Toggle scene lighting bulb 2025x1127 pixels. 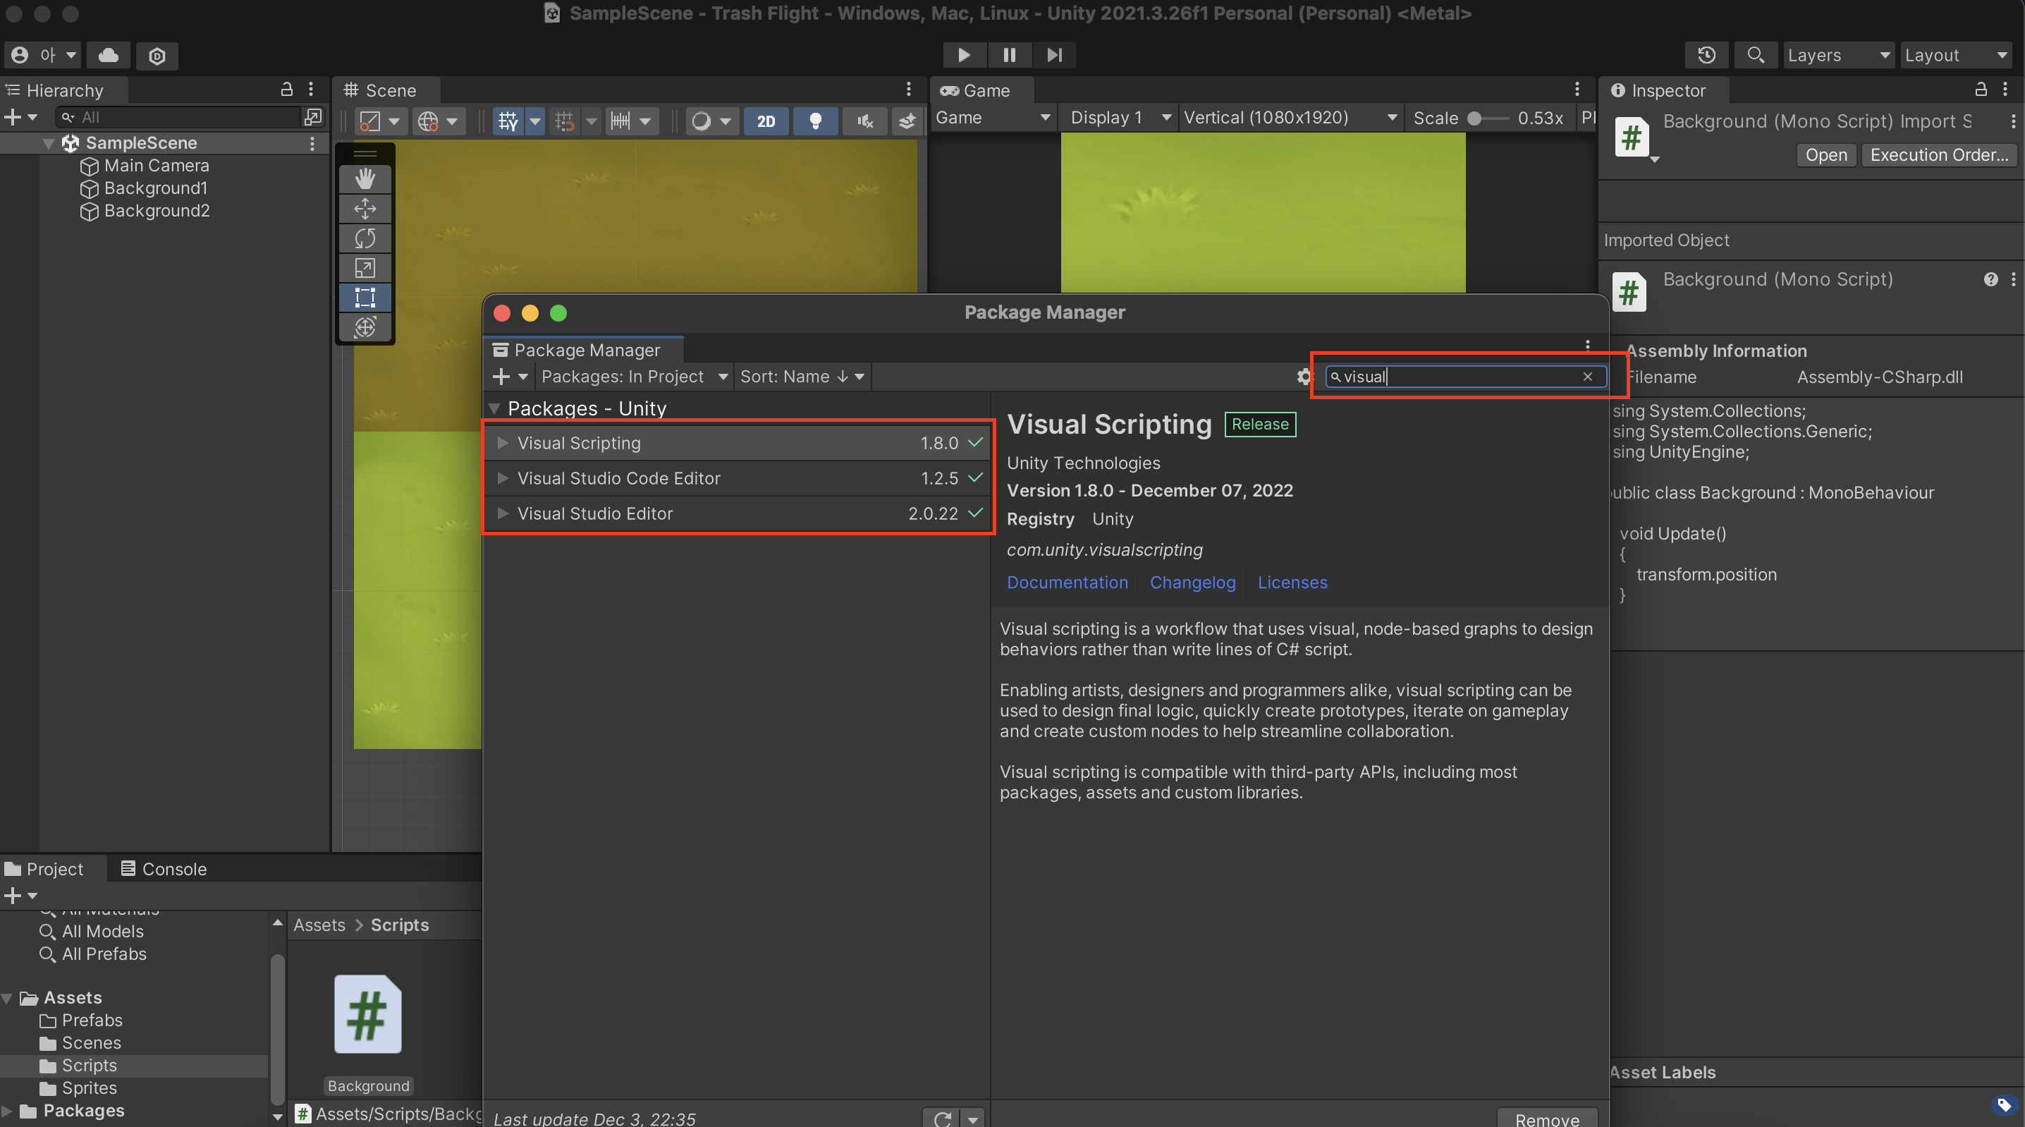[x=815, y=121]
